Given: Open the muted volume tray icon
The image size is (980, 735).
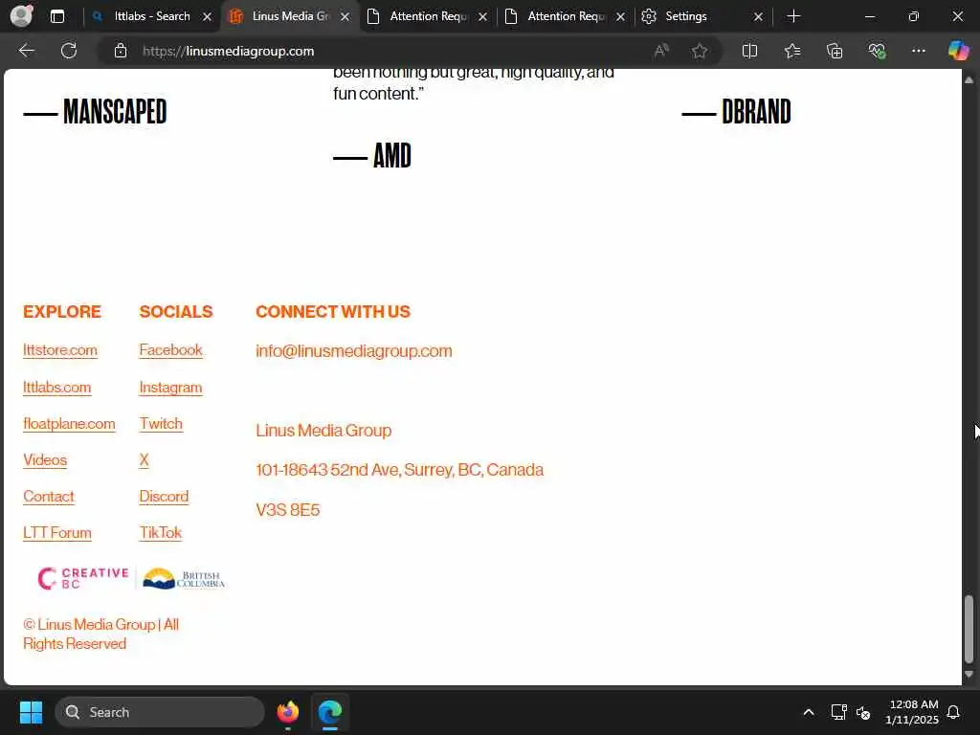Looking at the screenshot, I should 863,712.
